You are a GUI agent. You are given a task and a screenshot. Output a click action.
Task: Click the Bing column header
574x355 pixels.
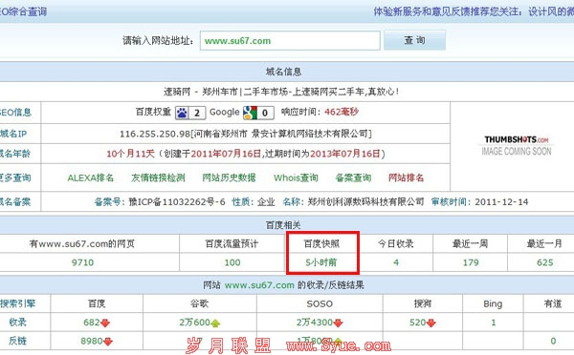493,303
